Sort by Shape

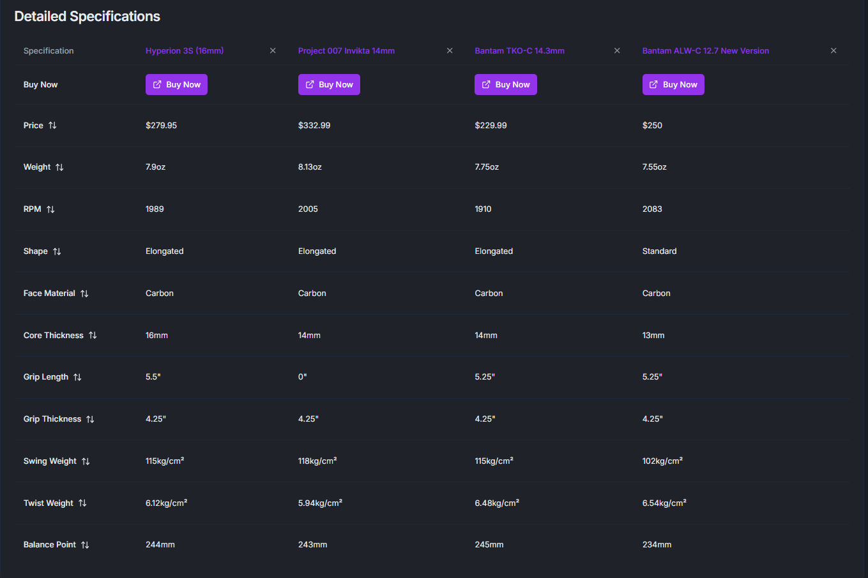coord(56,251)
